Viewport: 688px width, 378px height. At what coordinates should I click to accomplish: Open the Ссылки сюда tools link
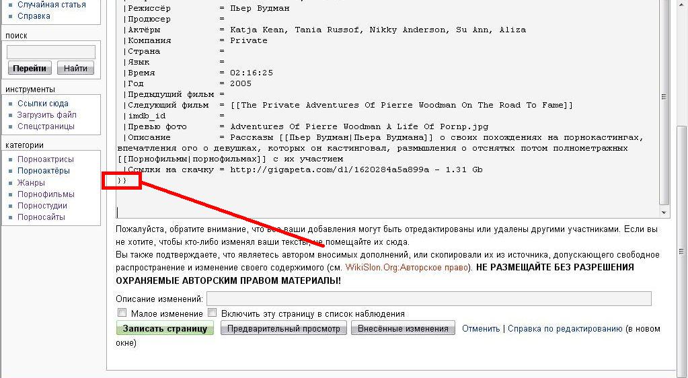point(43,104)
